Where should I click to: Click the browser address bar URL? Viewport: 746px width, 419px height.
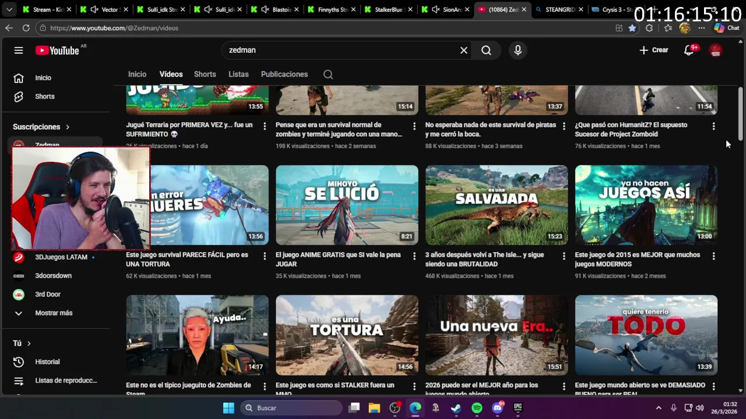[x=114, y=28]
